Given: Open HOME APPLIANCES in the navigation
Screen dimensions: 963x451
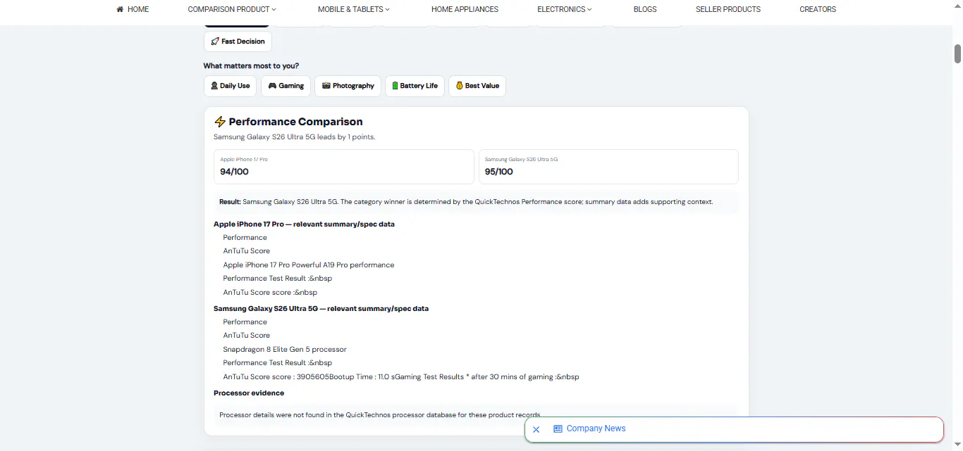Looking at the screenshot, I should click(x=465, y=9).
